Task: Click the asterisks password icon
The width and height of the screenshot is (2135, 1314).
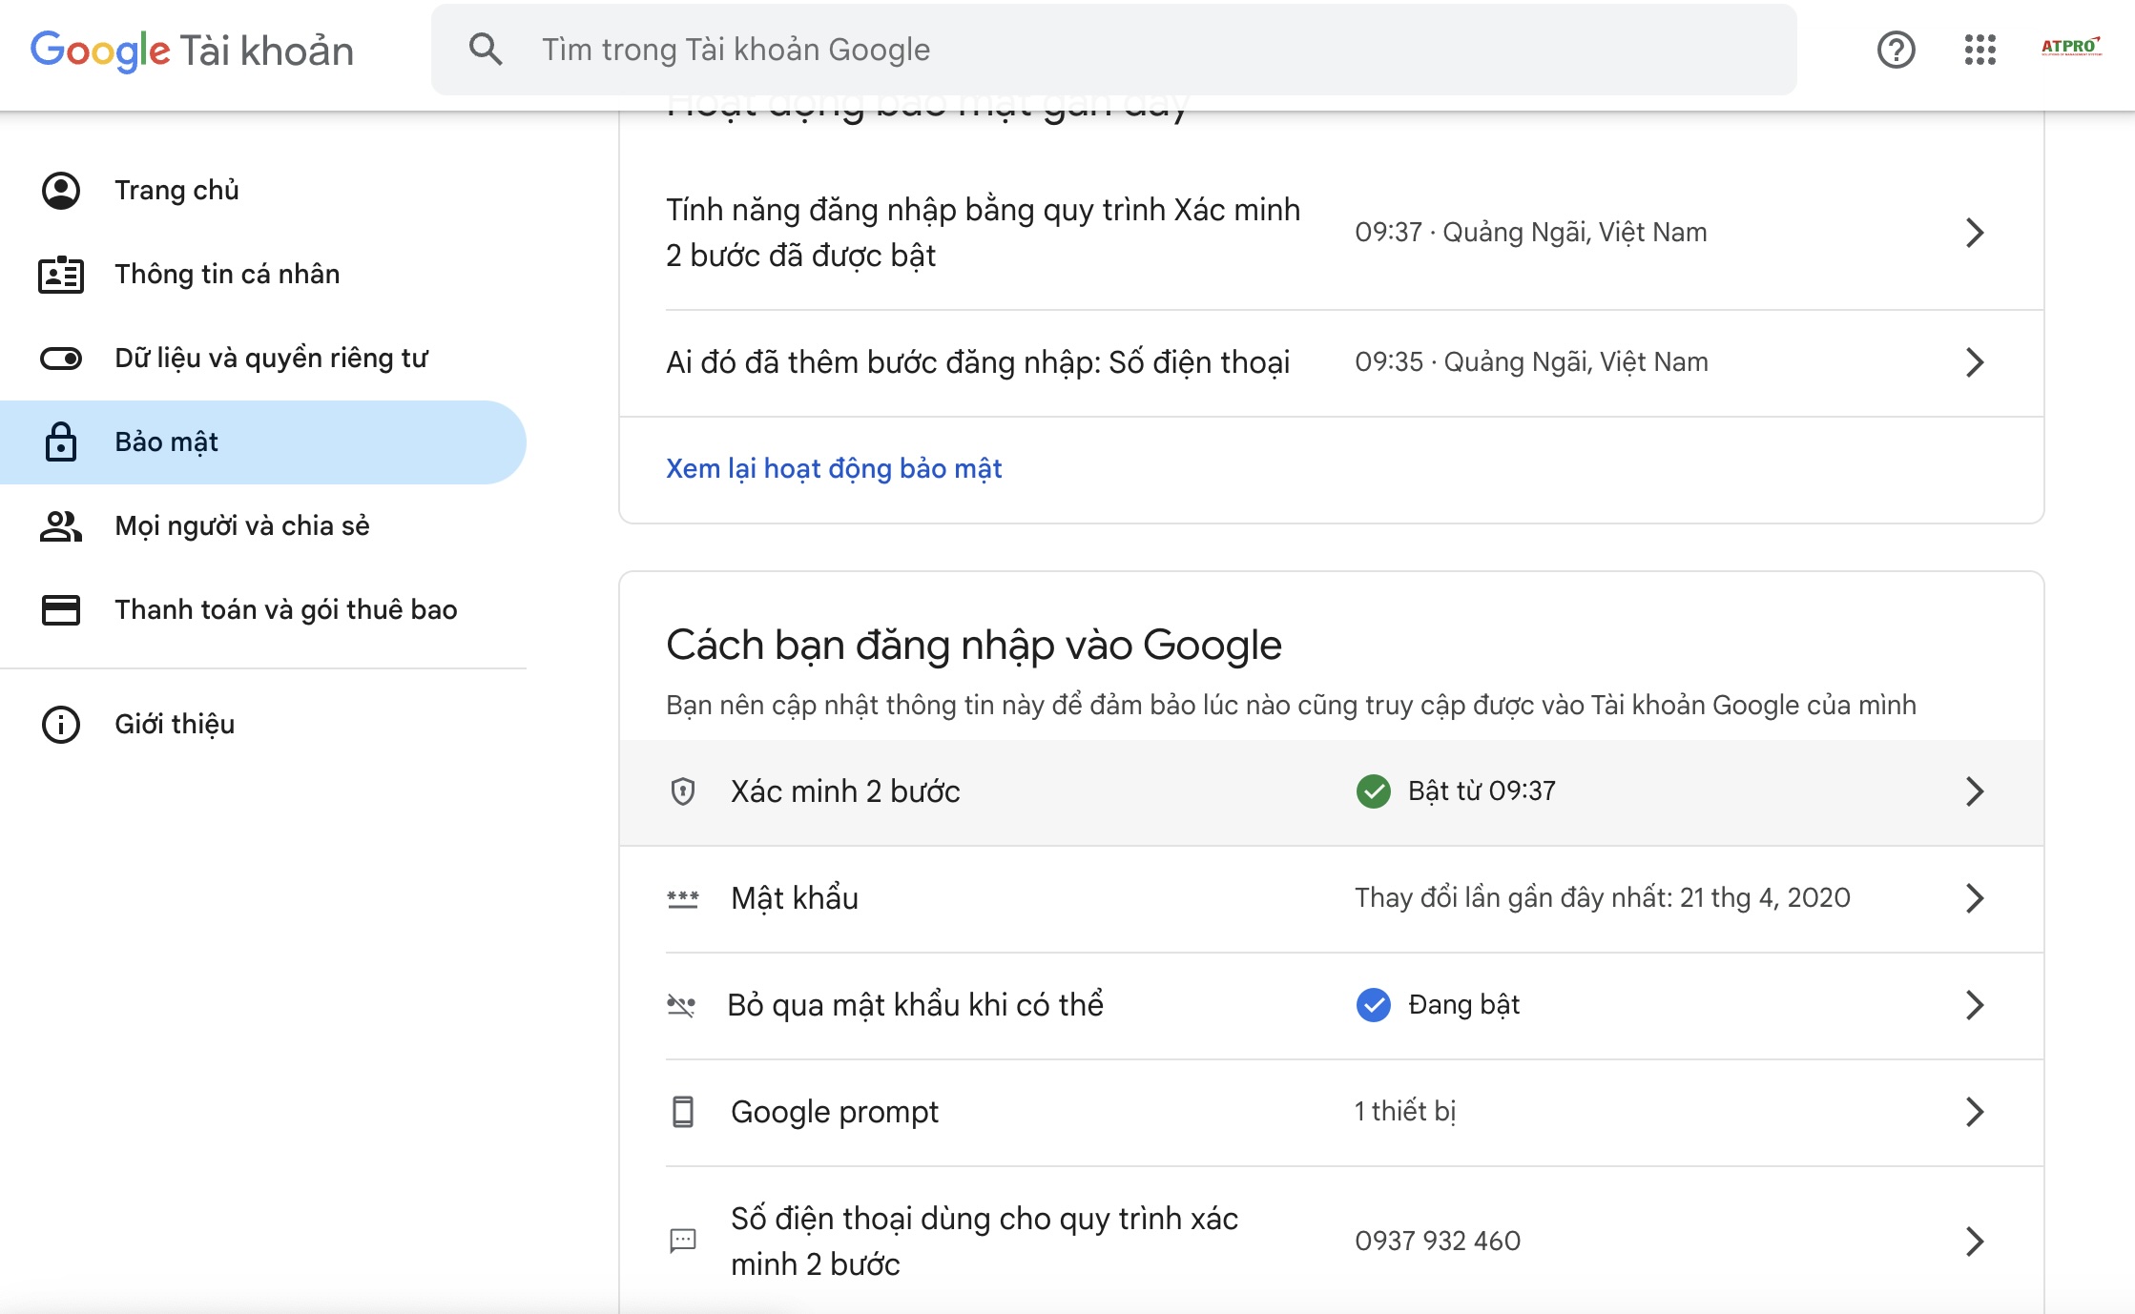Action: (x=683, y=899)
